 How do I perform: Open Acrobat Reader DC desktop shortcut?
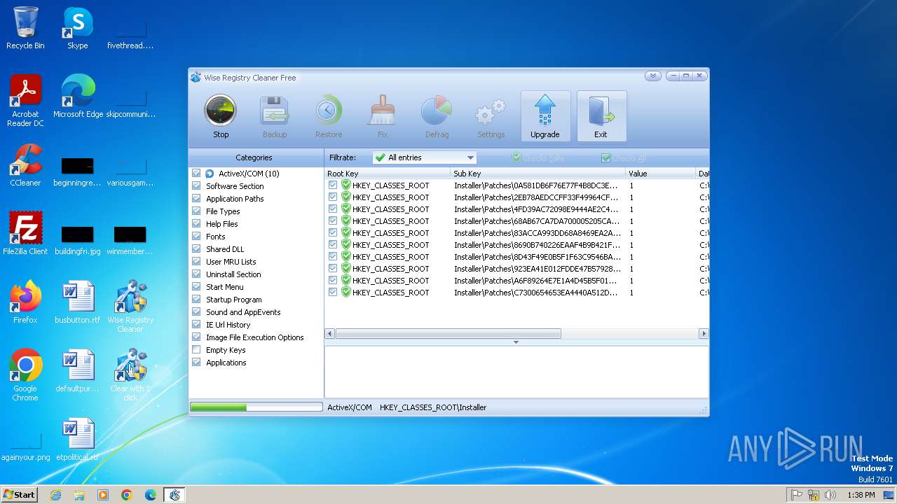point(25,100)
